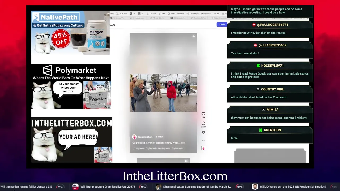Click the InTheLitterBox.com bottom banner text
This screenshot has height=191, width=340.
click(x=175, y=176)
